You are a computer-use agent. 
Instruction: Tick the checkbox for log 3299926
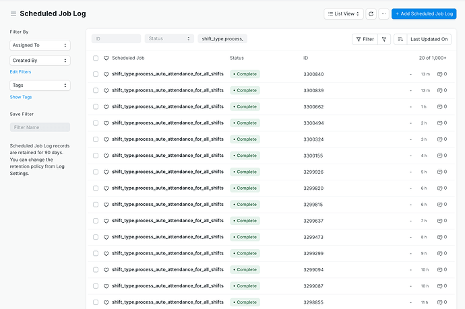(x=96, y=172)
